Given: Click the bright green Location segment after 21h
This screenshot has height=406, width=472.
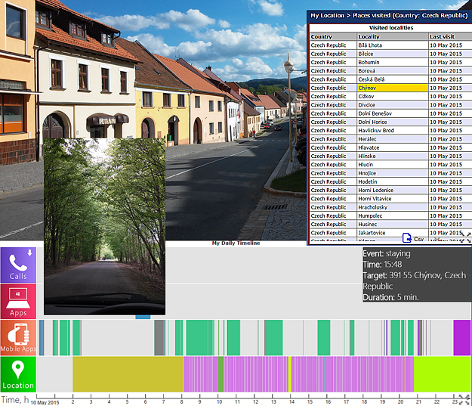Looking at the screenshot, I should [442, 373].
